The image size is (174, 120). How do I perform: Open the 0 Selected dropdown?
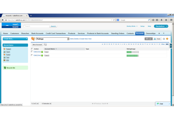pos(46,104)
